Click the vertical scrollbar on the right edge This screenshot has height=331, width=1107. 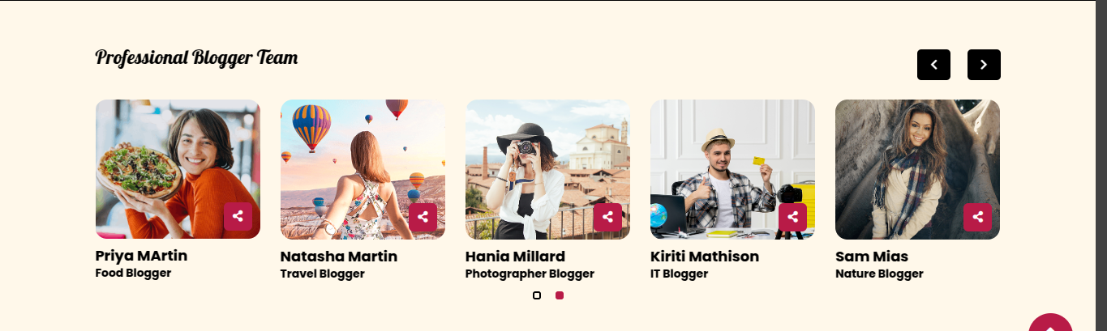(x=1101, y=165)
